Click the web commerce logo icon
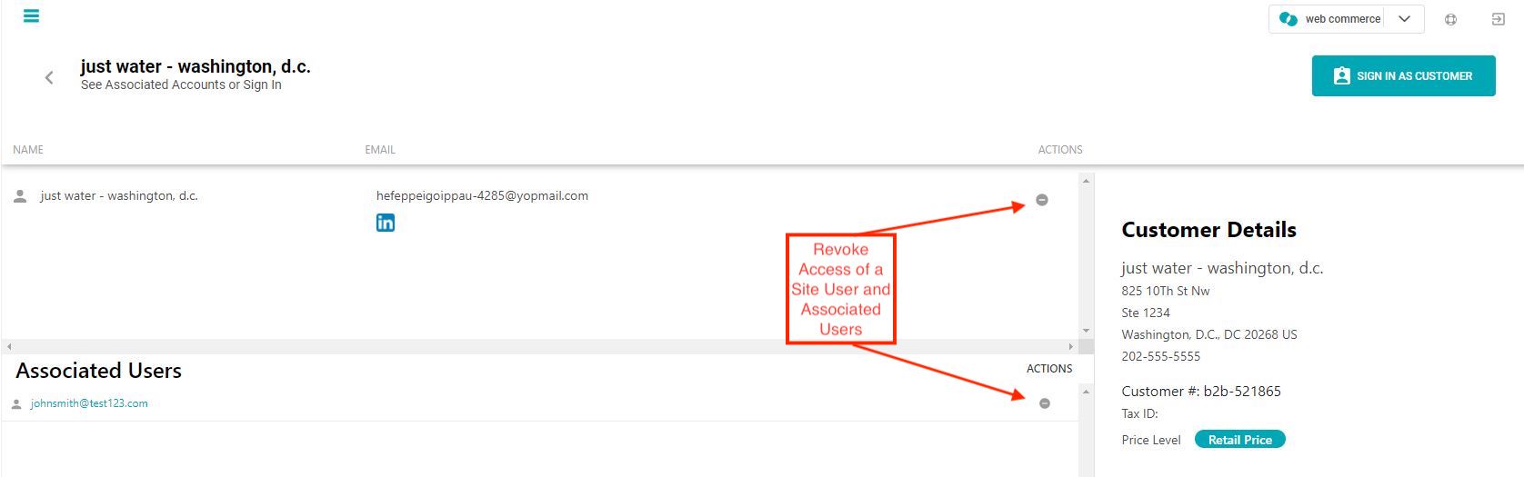The image size is (1524, 477). tap(1288, 19)
